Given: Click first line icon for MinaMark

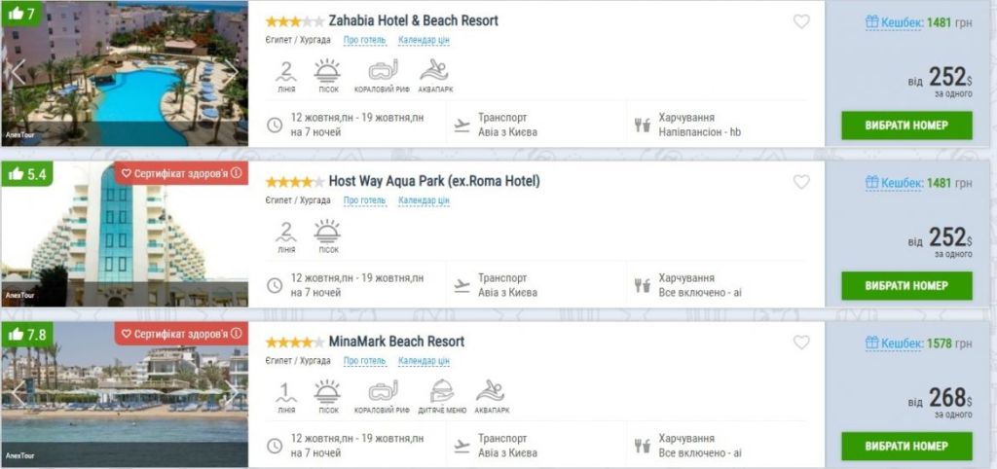Looking at the screenshot, I should (285, 395).
